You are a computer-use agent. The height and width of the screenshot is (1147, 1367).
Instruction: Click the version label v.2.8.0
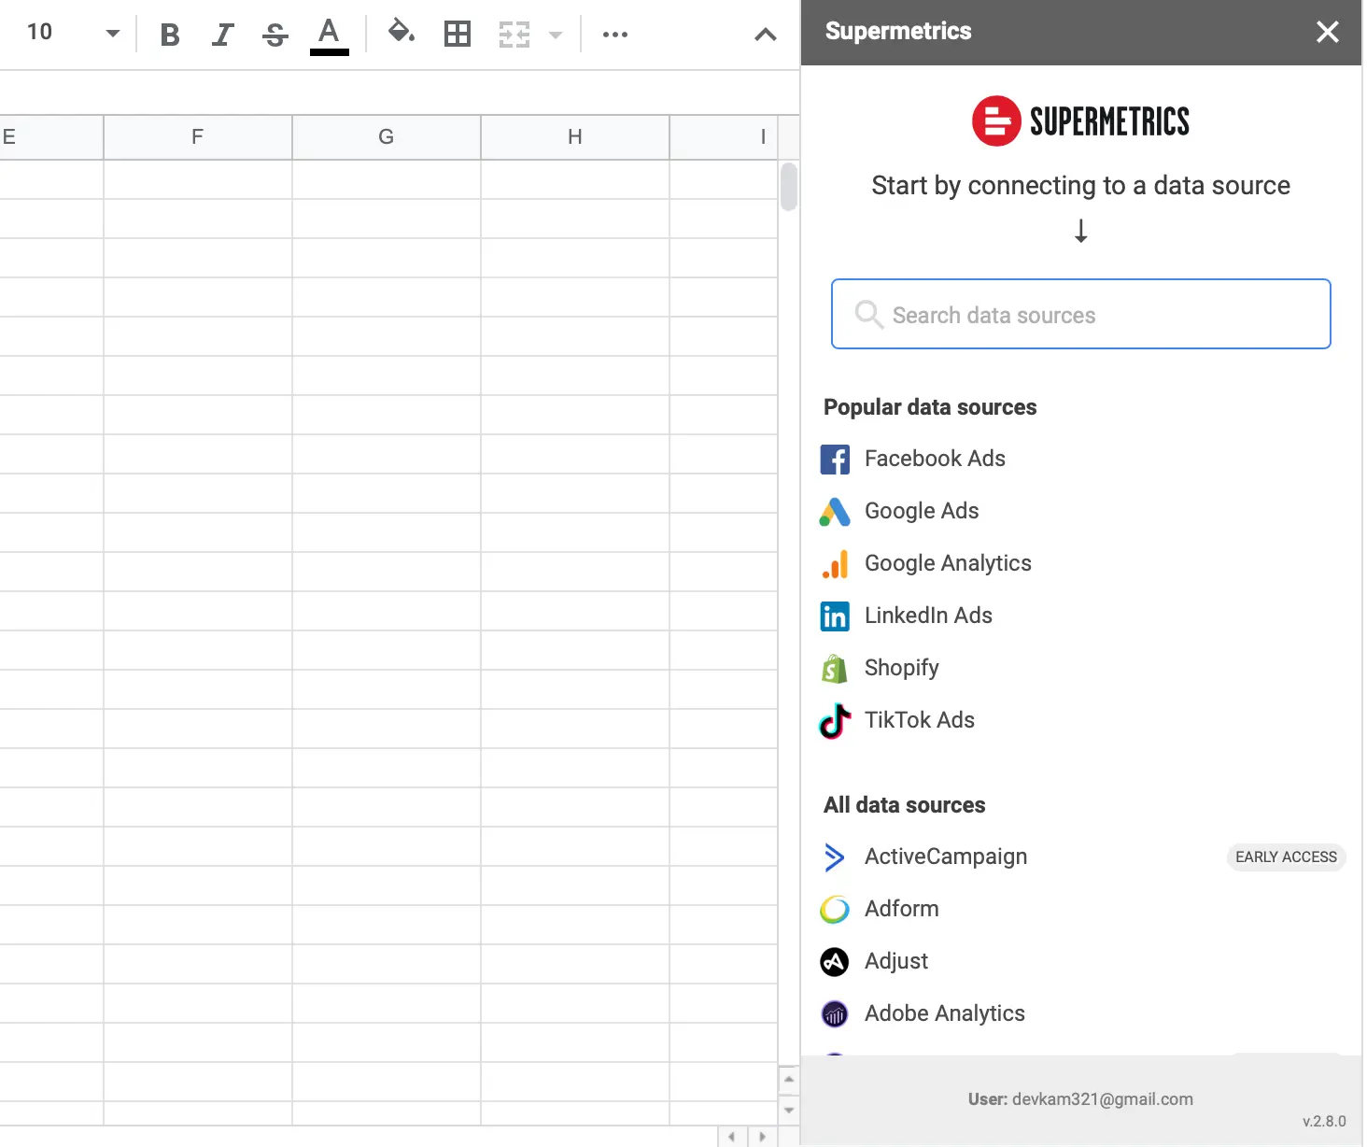coord(1324,1121)
